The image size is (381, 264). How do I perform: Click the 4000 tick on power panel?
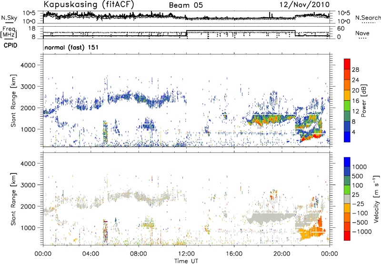28,65
